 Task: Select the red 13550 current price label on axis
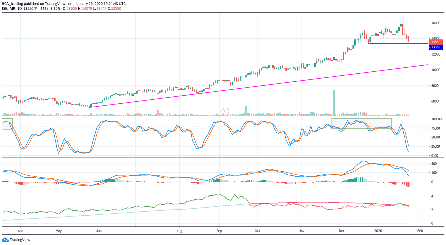[436, 42]
